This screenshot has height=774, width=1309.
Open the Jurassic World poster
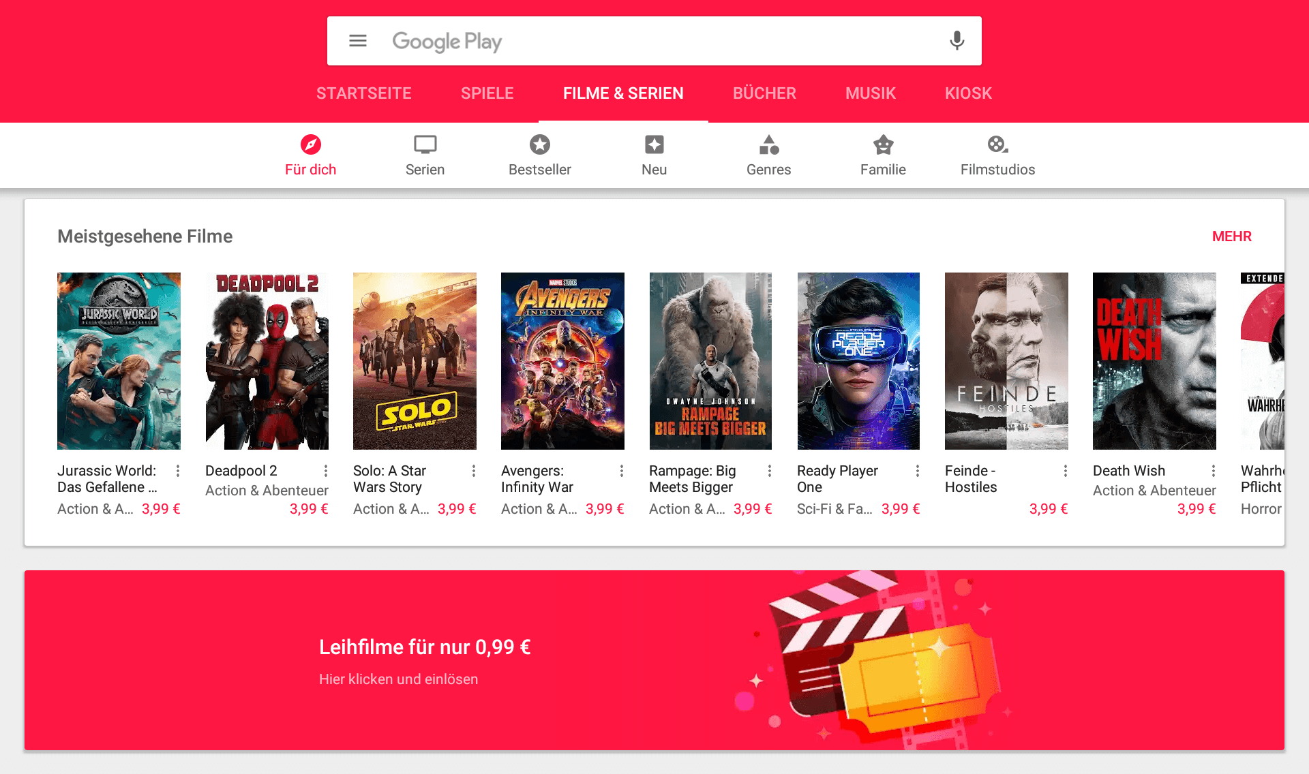coord(119,361)
